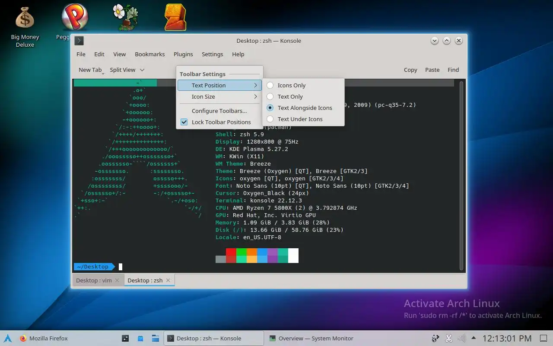Click the network/updates tray icon

[435, 338]
